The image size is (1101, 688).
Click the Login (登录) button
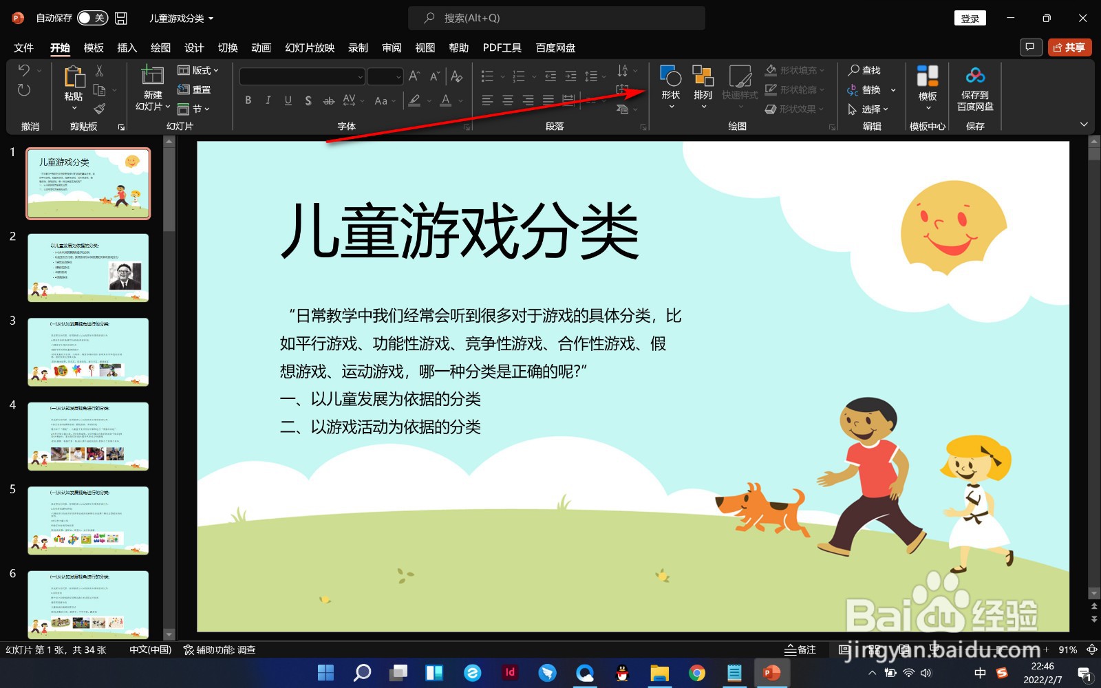[x=970, y=19]
